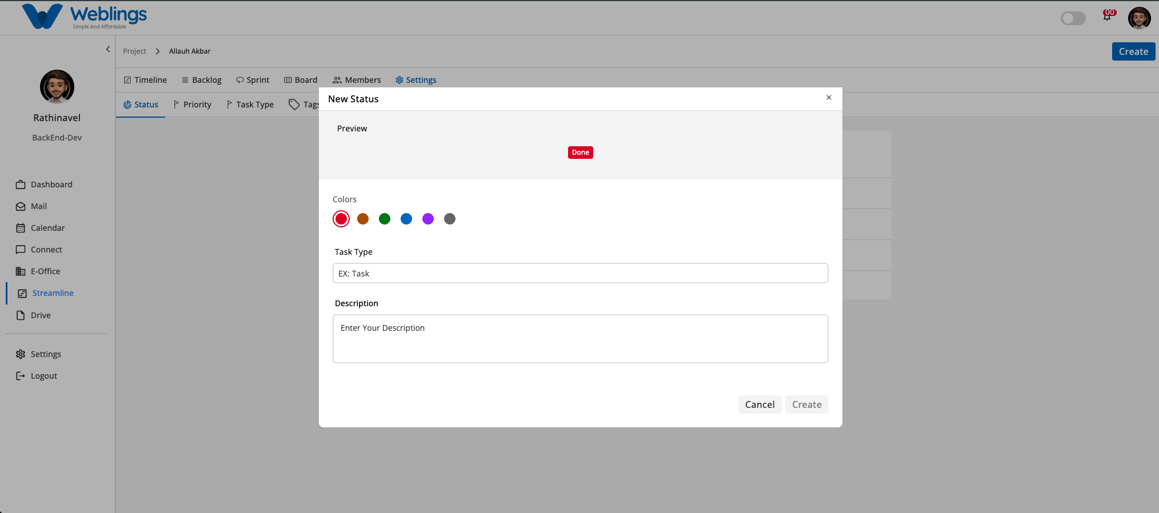This screenshot has width=1159, height=513.
Task: Choose the green color swatch
Action: pos(385,219)
